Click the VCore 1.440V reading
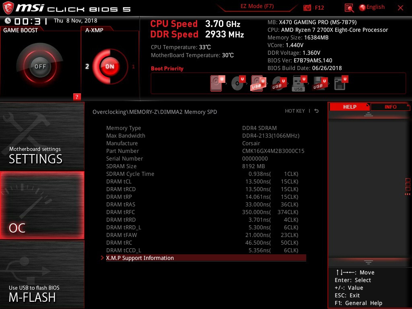 click(x=285, y=45)
